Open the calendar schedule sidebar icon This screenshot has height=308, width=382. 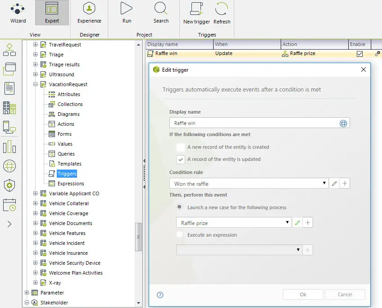coord(9,205)
